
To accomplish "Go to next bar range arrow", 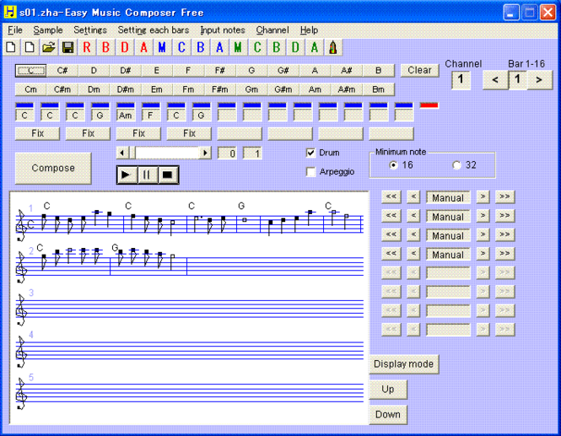I will [x=539, y=80].
